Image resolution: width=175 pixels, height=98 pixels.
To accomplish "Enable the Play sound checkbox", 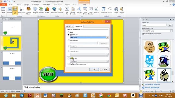I will point(69,59).
